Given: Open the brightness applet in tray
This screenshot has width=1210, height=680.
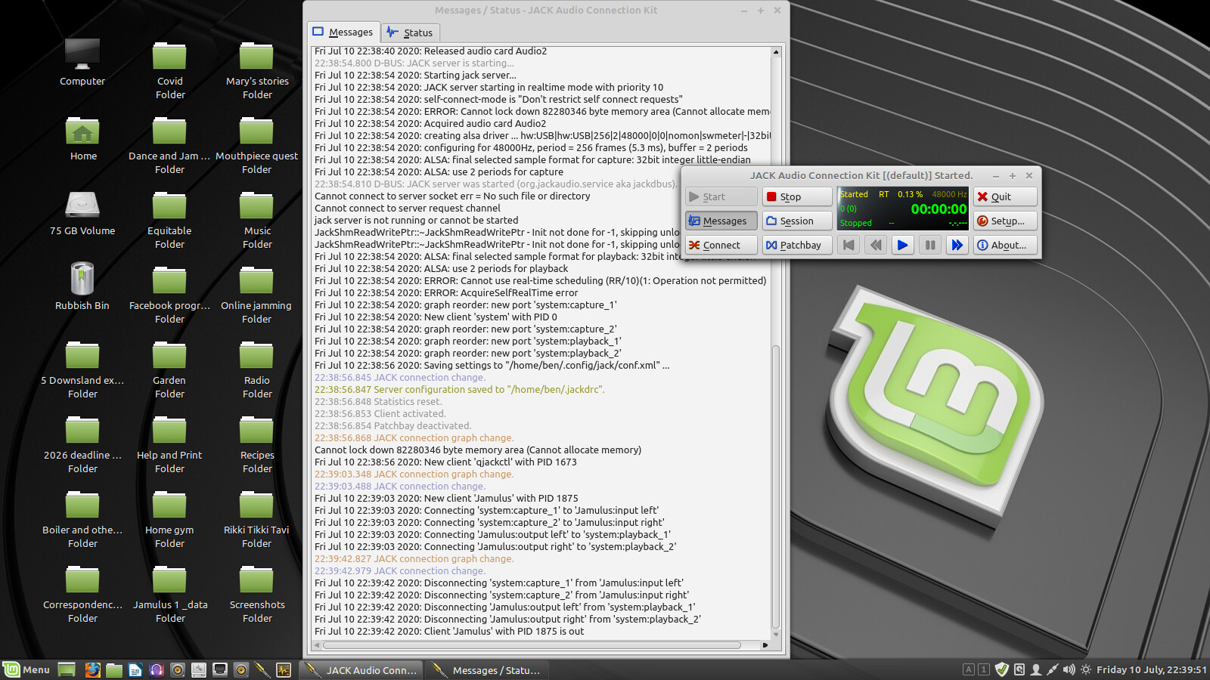Looking at the screenshot, I should pos(1086,669).
